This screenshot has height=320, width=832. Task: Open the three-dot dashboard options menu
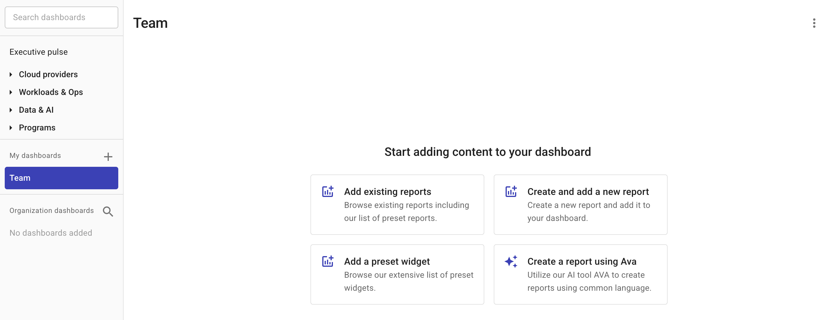click(x=814, y=23)
